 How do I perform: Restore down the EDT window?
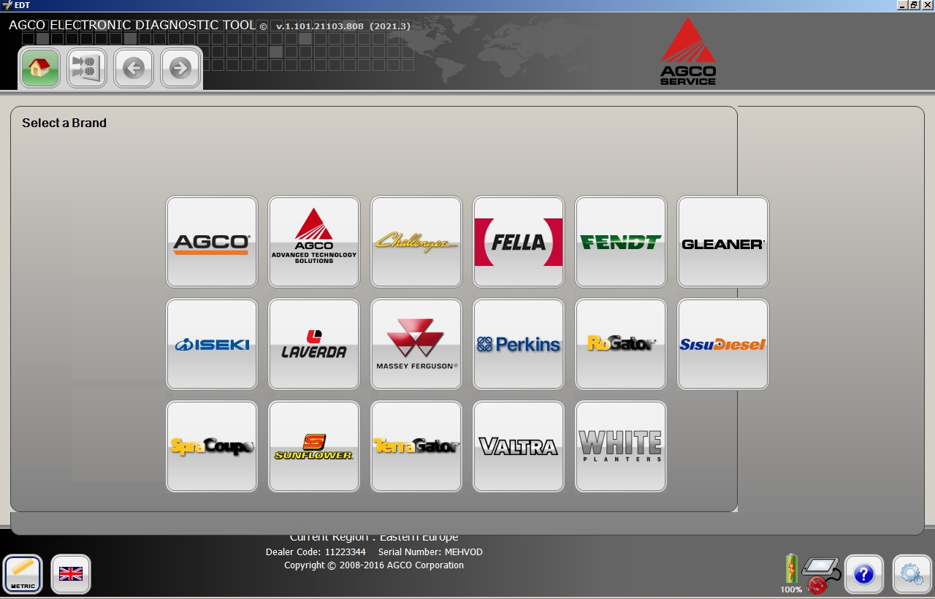point(914,5)
